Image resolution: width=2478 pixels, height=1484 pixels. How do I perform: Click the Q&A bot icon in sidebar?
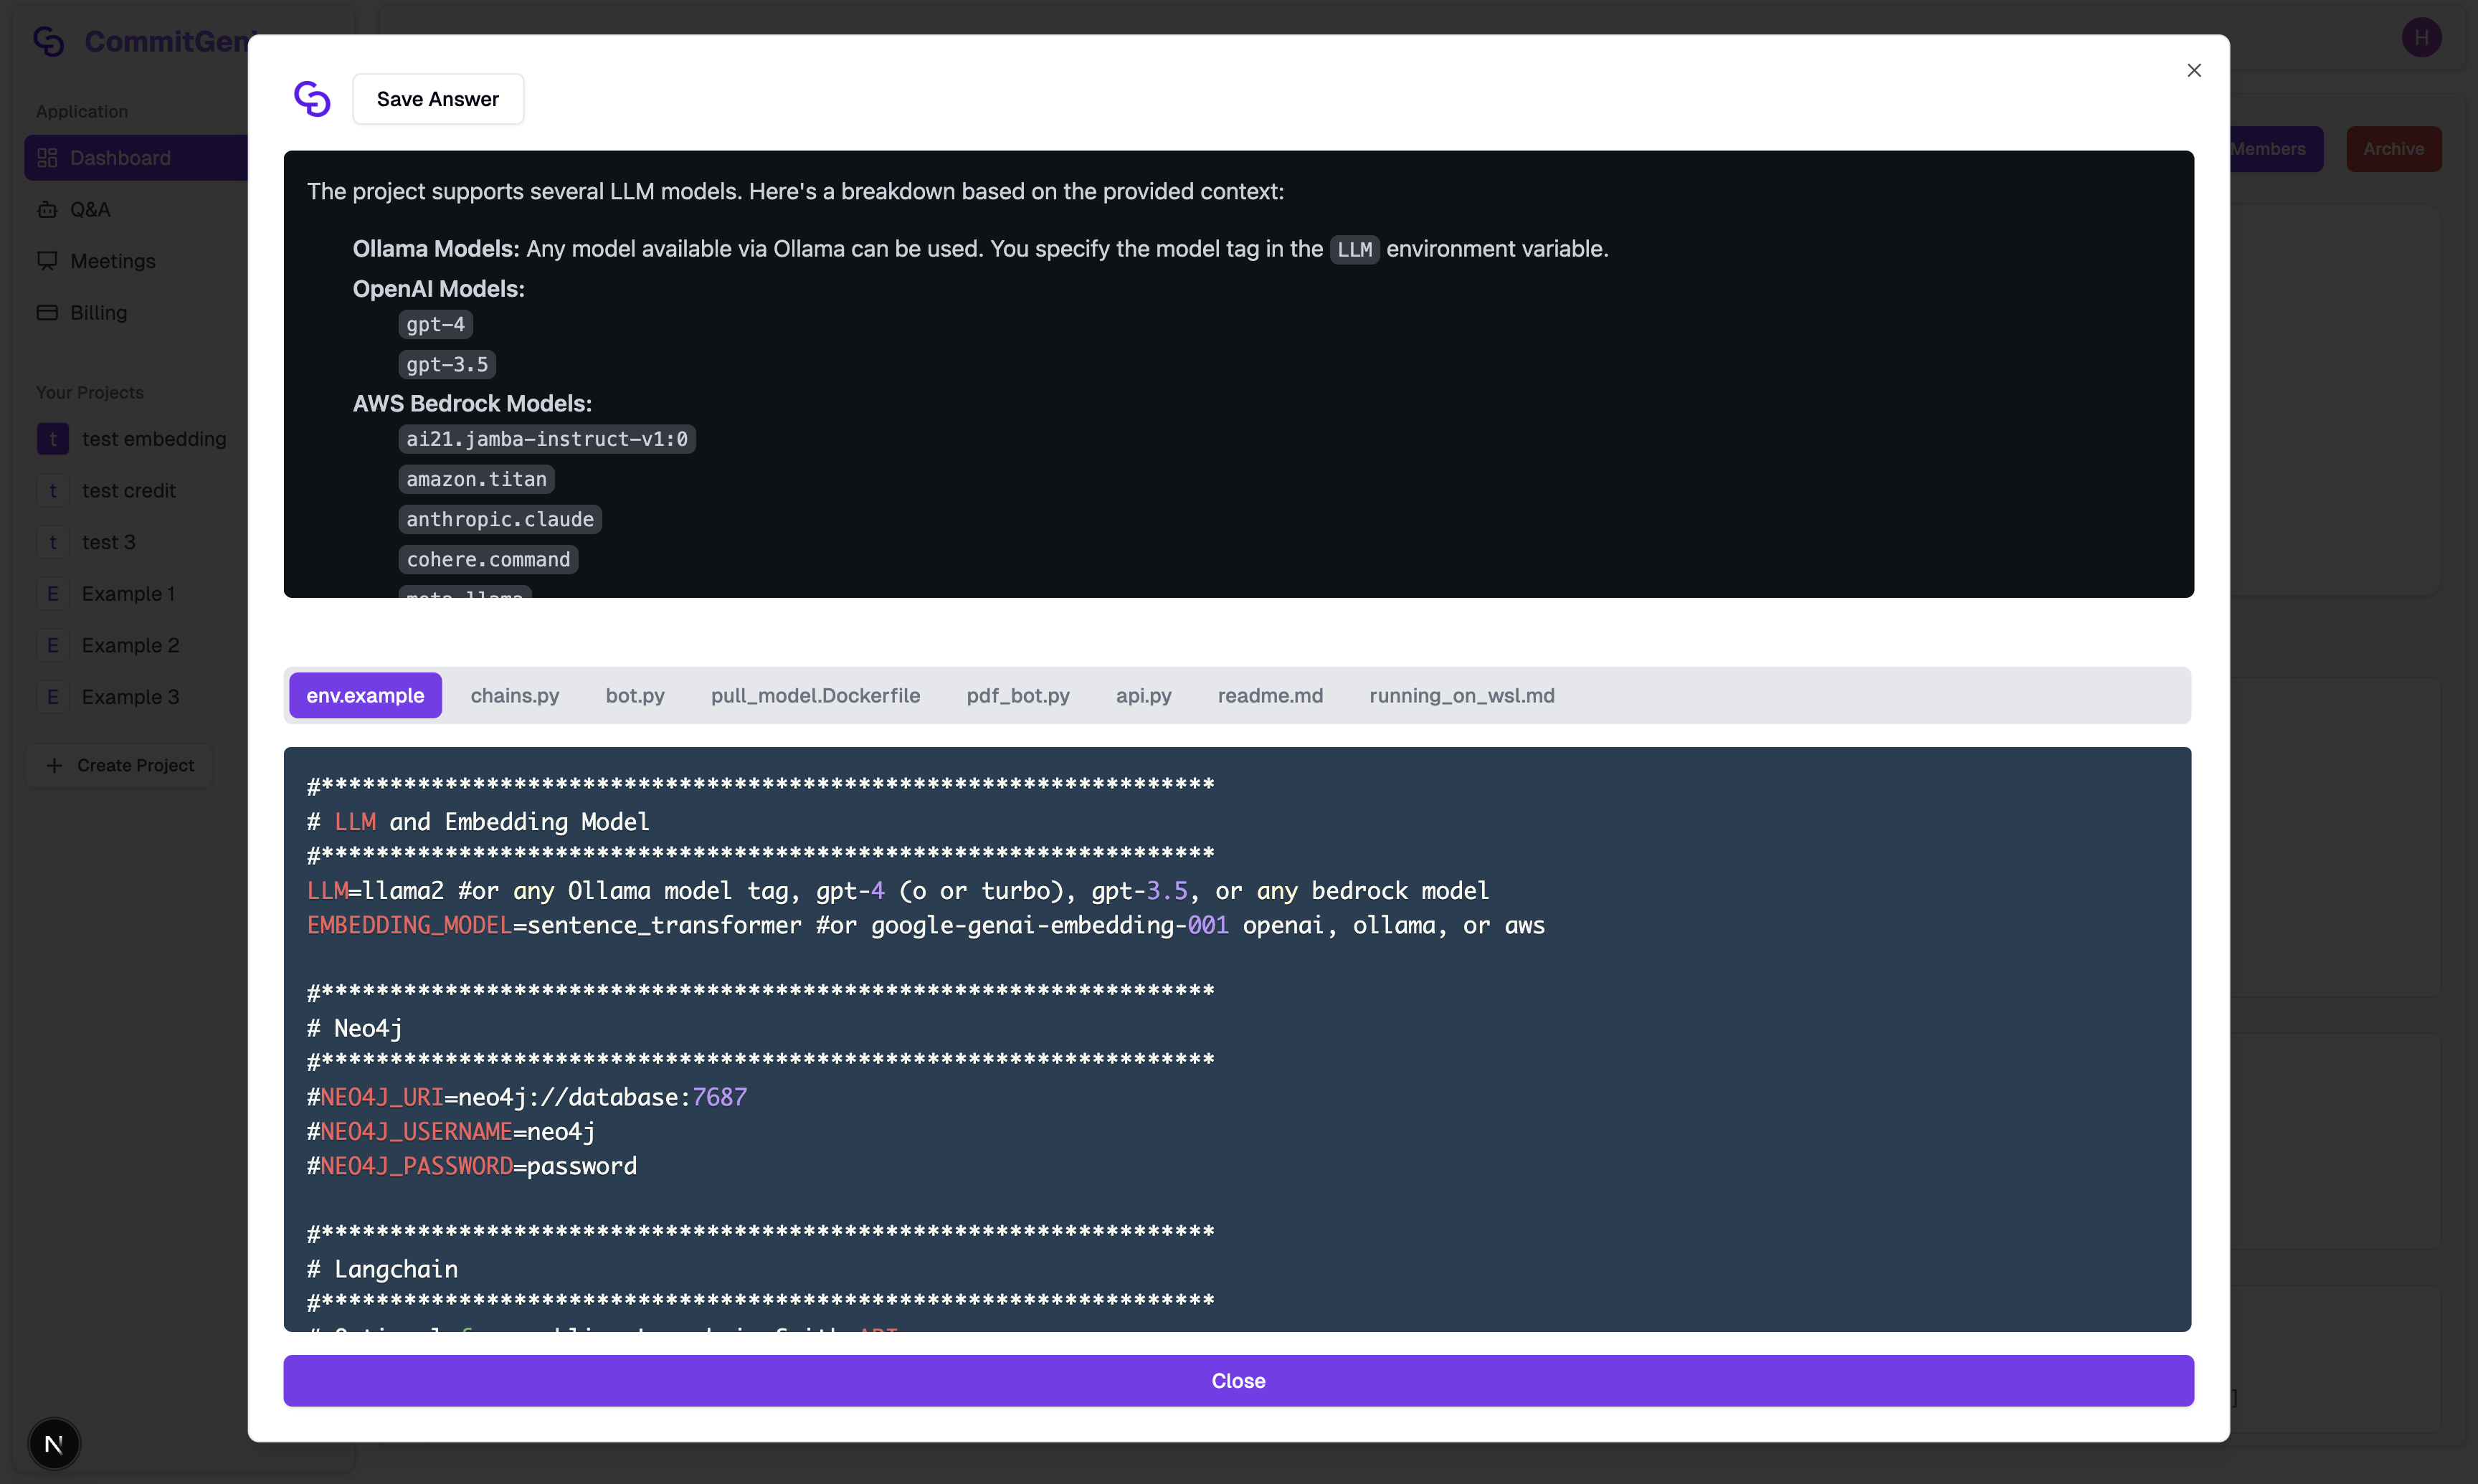pos(47,210)
